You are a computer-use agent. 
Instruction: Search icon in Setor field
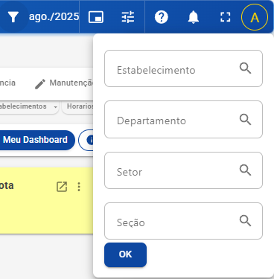pyautogui.click(x=245, y=170)
